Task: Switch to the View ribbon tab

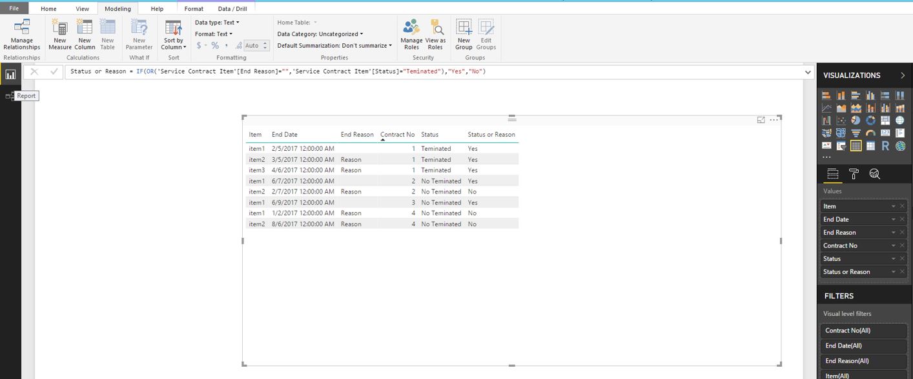Action: [x=83, y=9]
